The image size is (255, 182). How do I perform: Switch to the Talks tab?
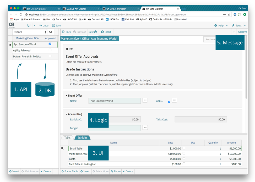(67, 137)
